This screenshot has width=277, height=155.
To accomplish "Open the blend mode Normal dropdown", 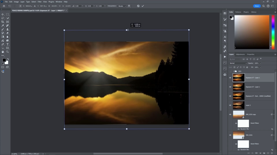I will coord(238,63).
